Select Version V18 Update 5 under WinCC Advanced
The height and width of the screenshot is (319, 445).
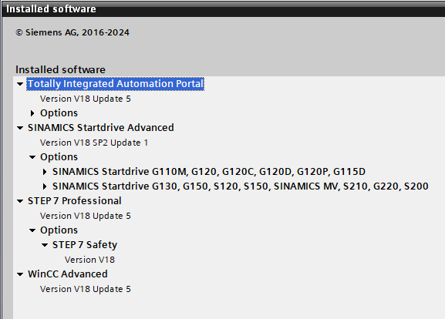[86, 289]
